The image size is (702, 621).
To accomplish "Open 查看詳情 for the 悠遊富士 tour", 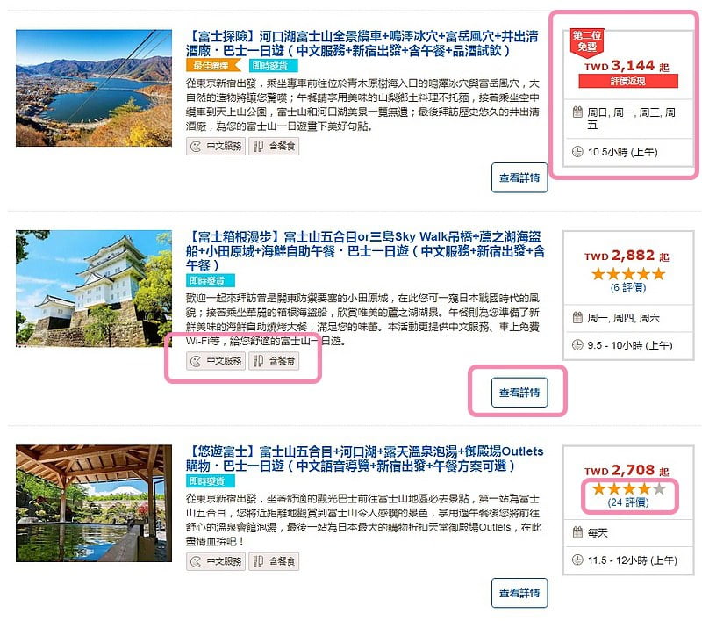I will point(519,593).
